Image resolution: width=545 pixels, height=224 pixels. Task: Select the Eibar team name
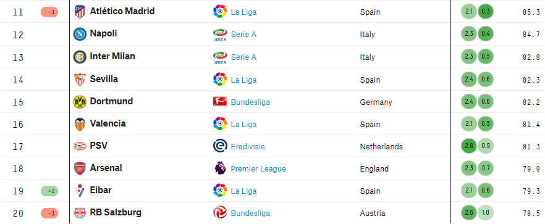click(x=101, y=190)
